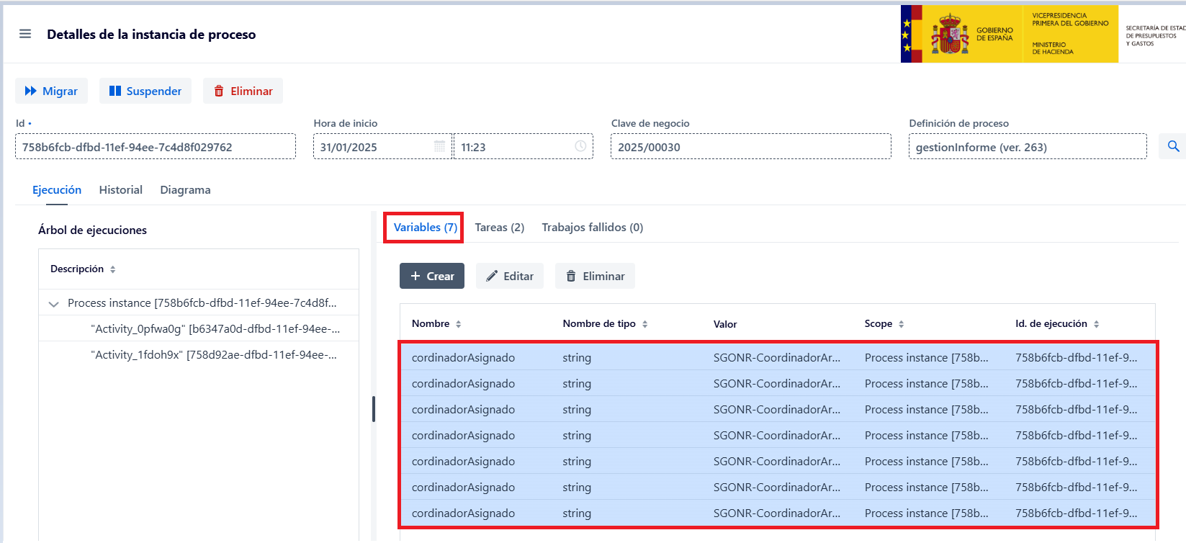Sort the tree by Descripción column
The height and width of the screenshot is (543, 1186).
[83, 269]
